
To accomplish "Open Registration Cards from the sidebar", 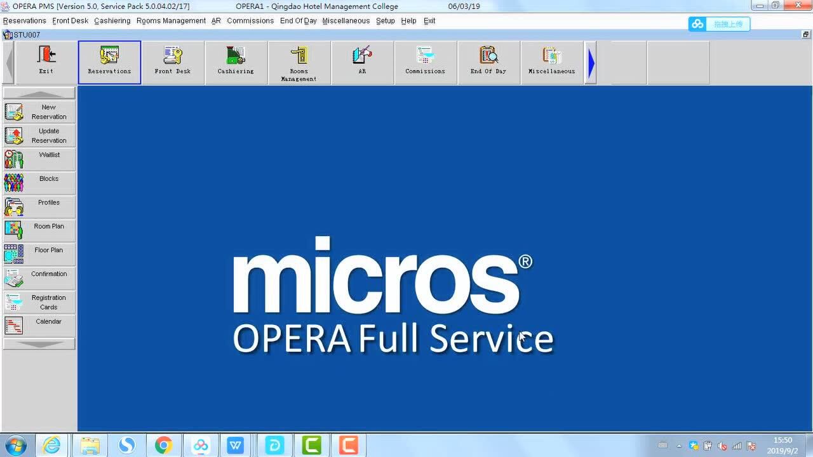I will tap(39, 302).
